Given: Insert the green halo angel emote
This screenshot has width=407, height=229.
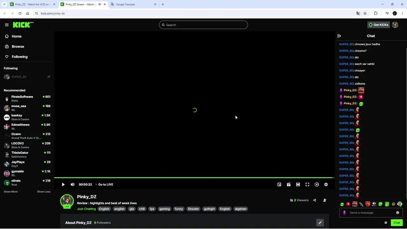Looking at the screenshot, I should (x=387, y=204).
